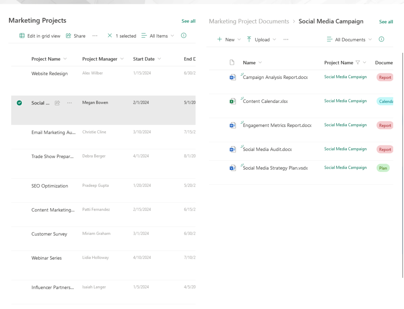Viewport: 404px width, 309px height.
Task: Share the selected Social row via its icon
Action: pyautogui.click(x=57, y=103)
